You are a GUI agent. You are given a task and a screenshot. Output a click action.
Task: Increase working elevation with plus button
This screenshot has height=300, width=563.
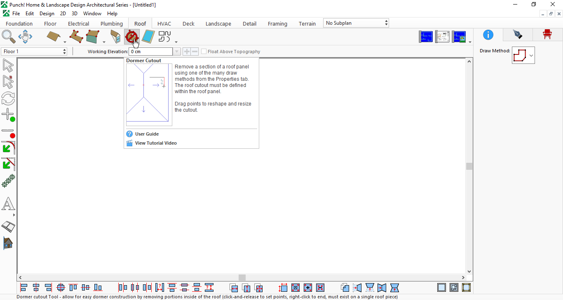187,52
